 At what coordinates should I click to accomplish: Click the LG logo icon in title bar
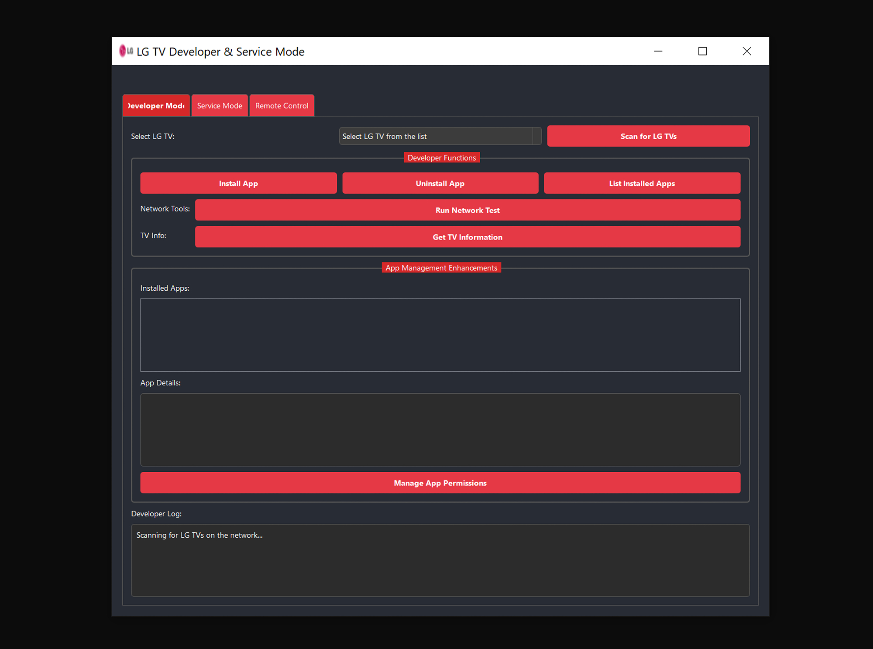(x=126, y=51)
